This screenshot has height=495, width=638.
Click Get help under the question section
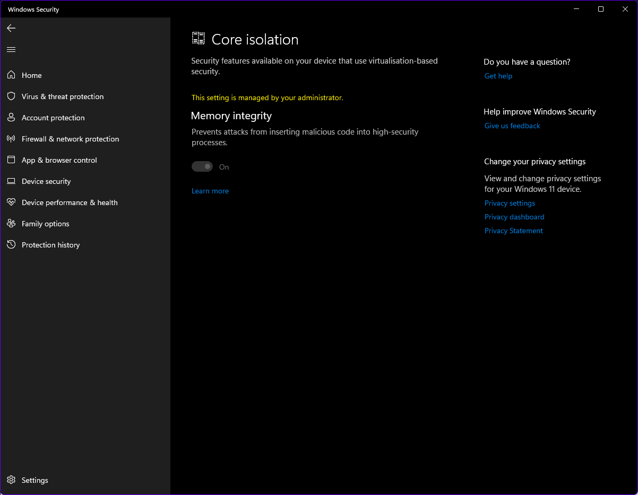pyautogui.click(x=498, y=76)
